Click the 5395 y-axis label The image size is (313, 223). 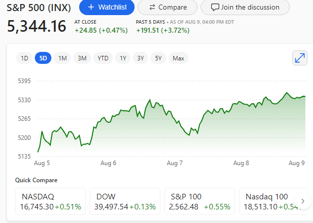(24, 81)
